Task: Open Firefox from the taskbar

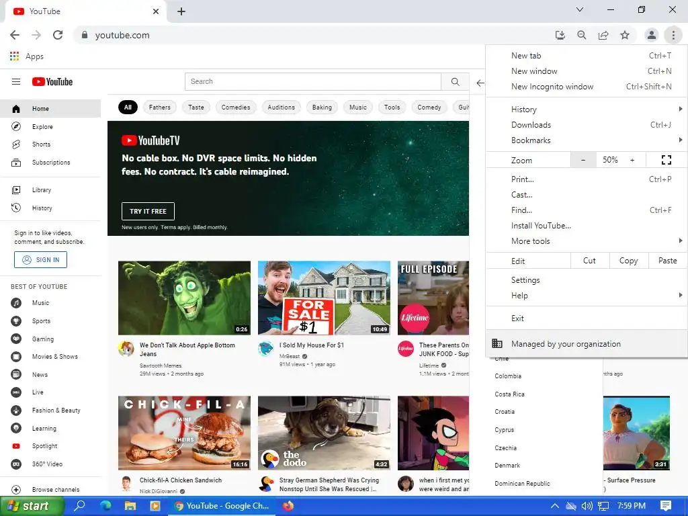Action: (288, 506)
